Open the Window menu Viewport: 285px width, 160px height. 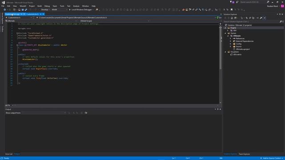coord(85,6)
